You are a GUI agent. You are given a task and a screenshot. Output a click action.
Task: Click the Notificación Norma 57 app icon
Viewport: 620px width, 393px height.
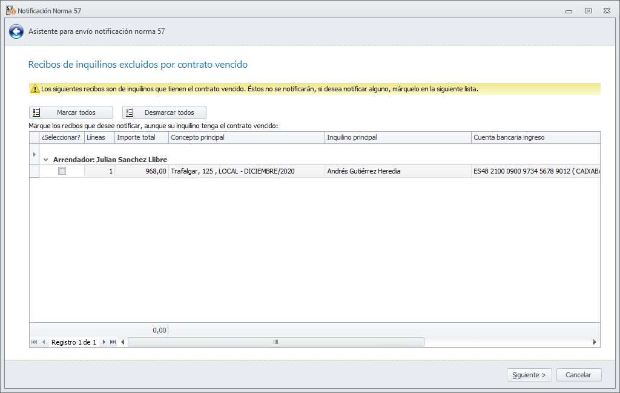pos(11,10)
